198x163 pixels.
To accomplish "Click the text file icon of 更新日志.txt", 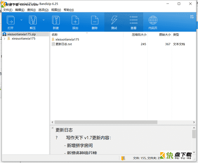I will tap(53, 44).
